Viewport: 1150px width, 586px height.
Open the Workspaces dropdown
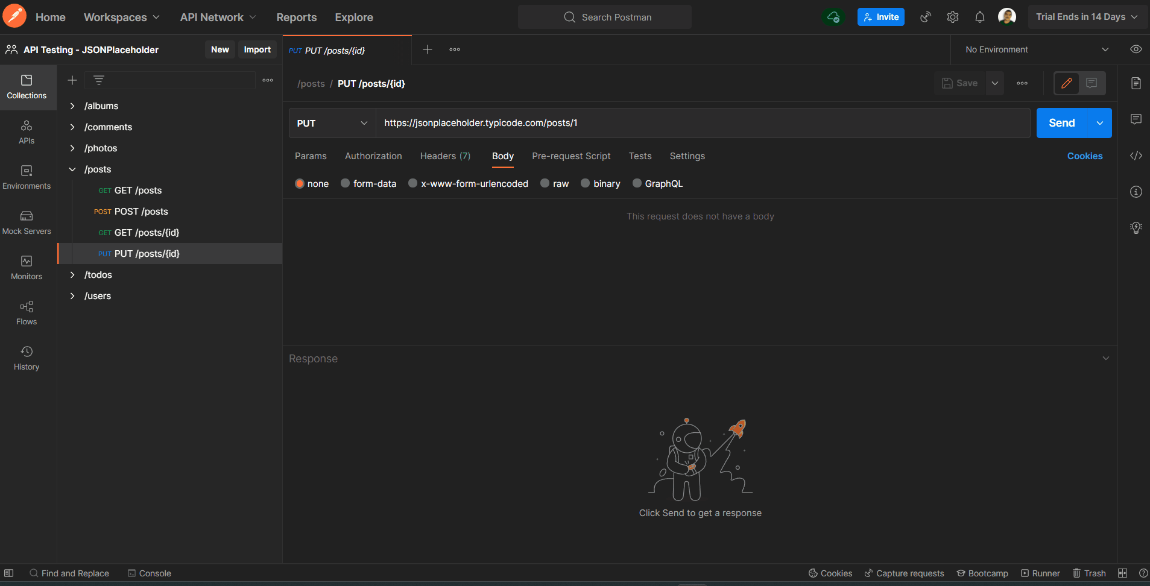(x=122, y=17)
